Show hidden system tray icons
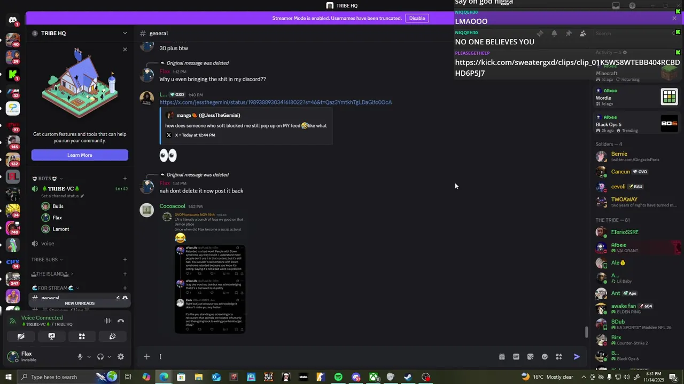The width and height of the screenshot is (684, 384). coord(584,377)
